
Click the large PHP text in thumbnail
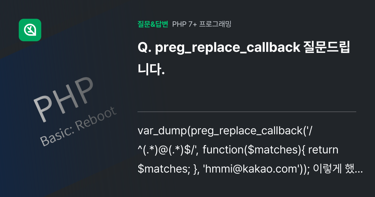click(63, 98)
